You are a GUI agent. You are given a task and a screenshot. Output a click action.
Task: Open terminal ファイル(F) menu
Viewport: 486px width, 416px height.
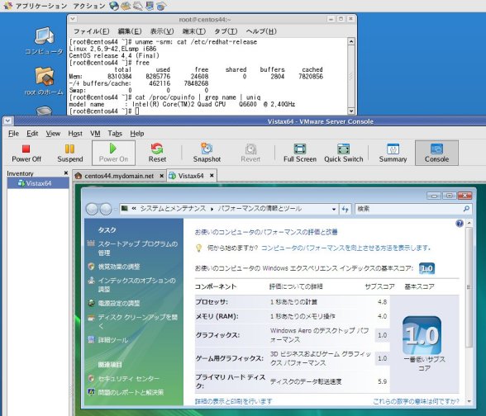(91, 31)
